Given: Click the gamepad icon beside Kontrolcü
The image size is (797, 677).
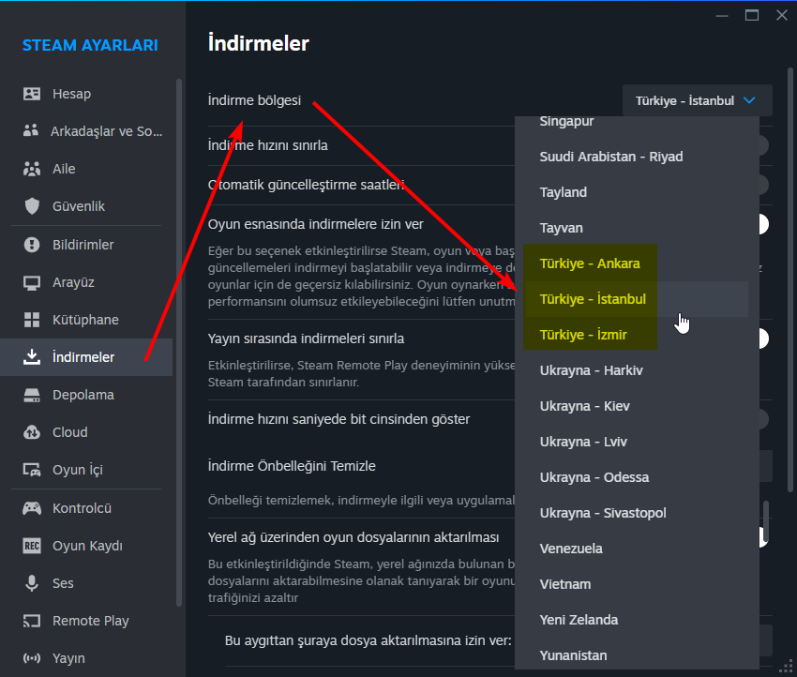Looking at the screenshot, I should coord(32,508).
